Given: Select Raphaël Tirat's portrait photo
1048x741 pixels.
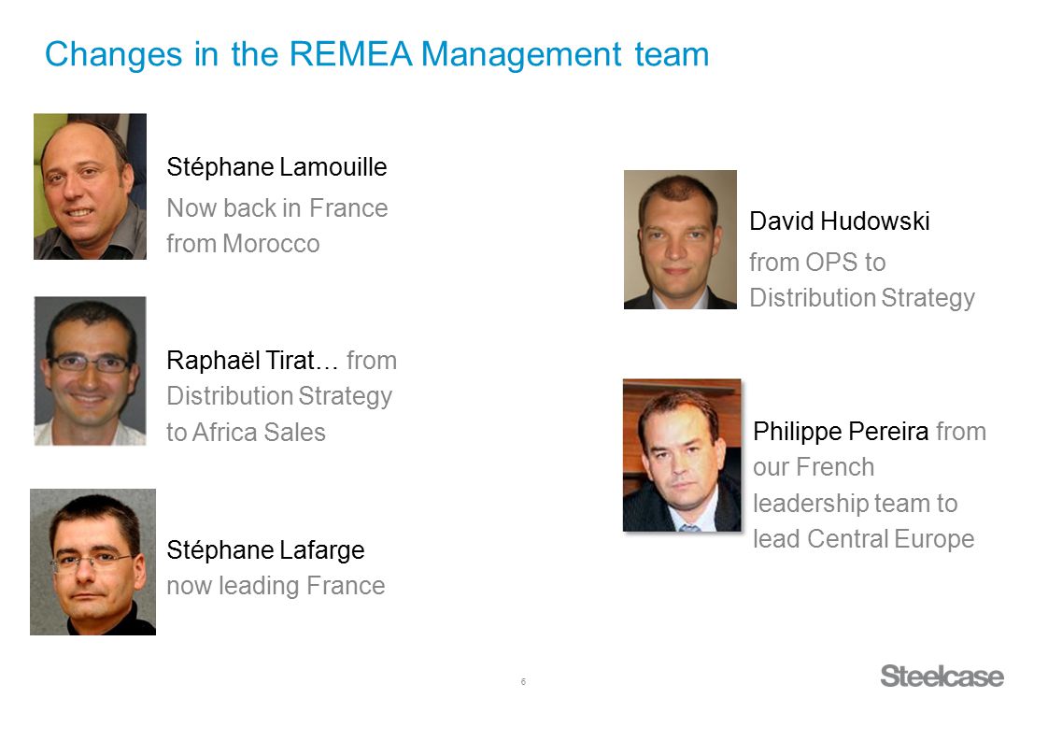Looking at the screenshot, I should pyautogui.click(x=91, y=371).
